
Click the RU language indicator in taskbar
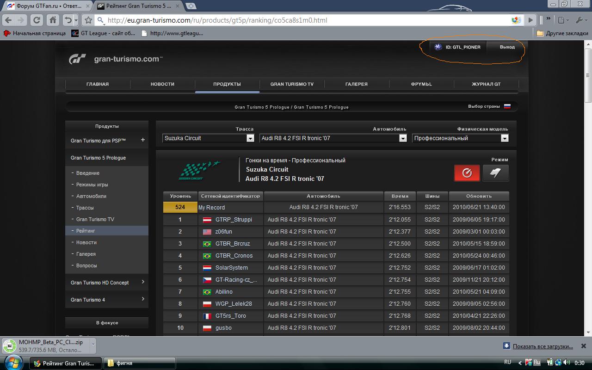(x=507, y=362)
